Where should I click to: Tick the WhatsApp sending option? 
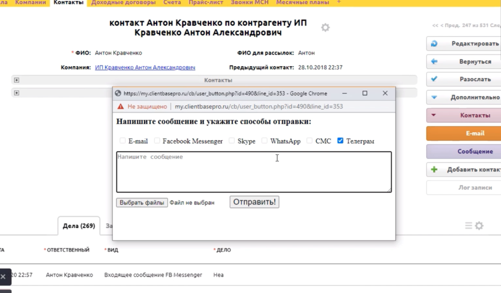point(264,141)
